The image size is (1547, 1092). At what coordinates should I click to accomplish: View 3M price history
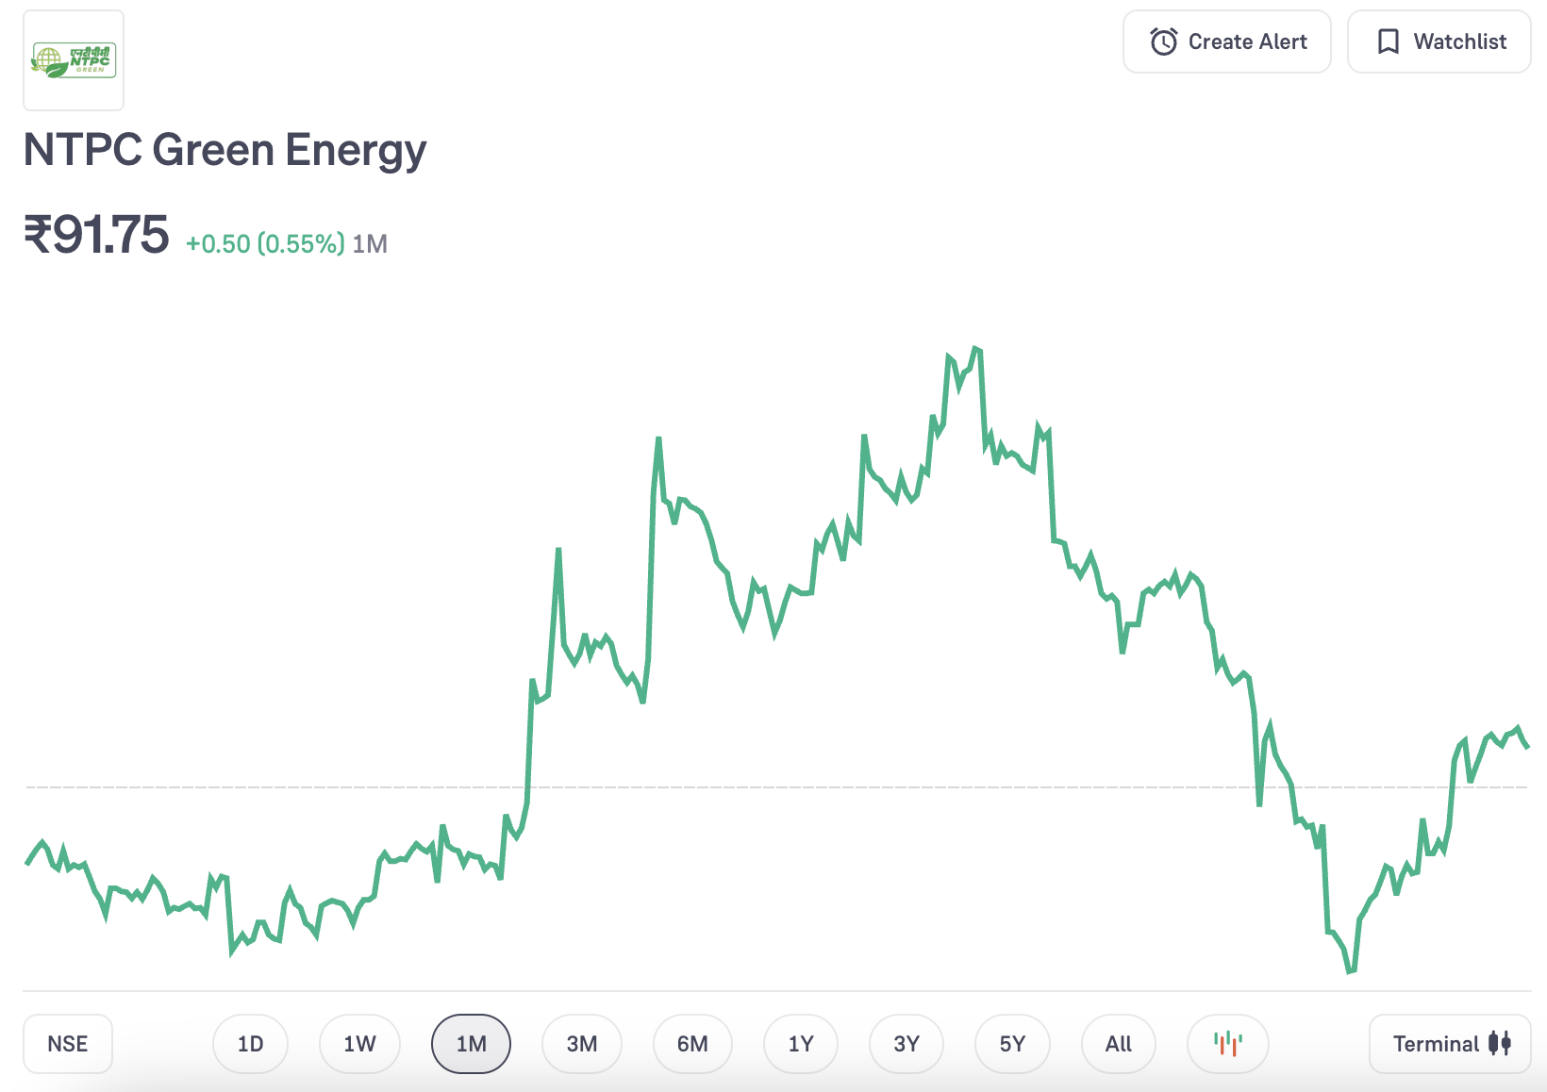[x=582, y=1044]
